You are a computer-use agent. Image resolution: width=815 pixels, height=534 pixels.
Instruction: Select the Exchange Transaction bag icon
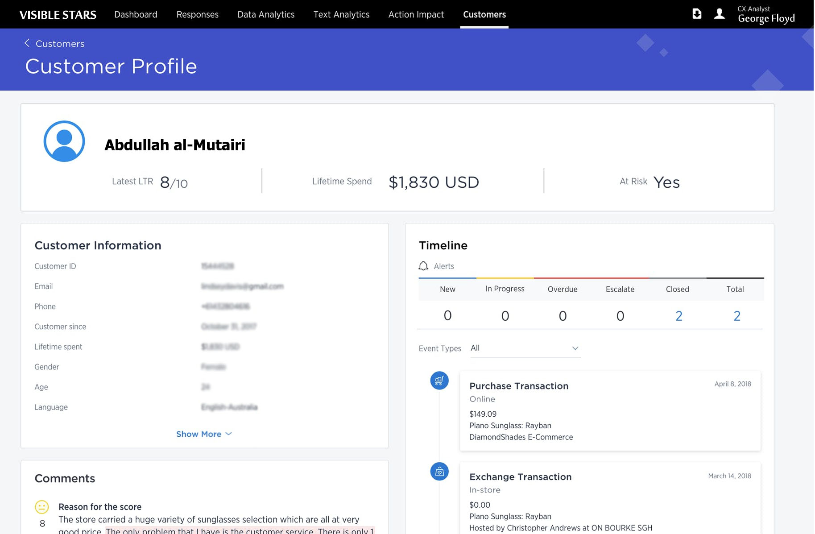coord(439,472)
